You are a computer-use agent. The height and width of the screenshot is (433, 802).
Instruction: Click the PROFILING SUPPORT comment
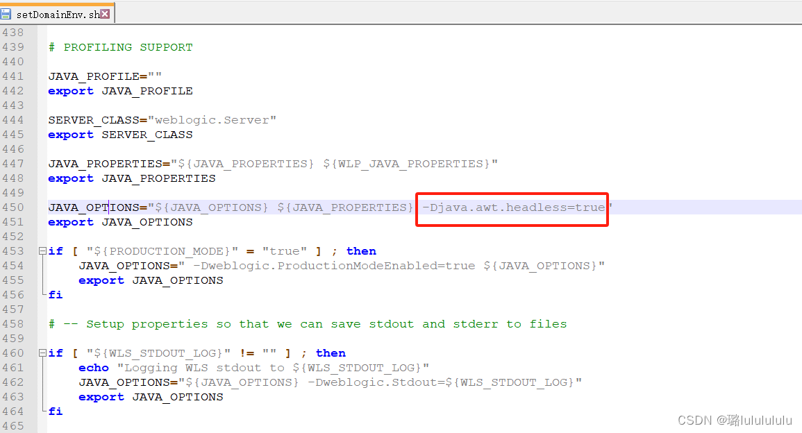(x=121, y=47)
